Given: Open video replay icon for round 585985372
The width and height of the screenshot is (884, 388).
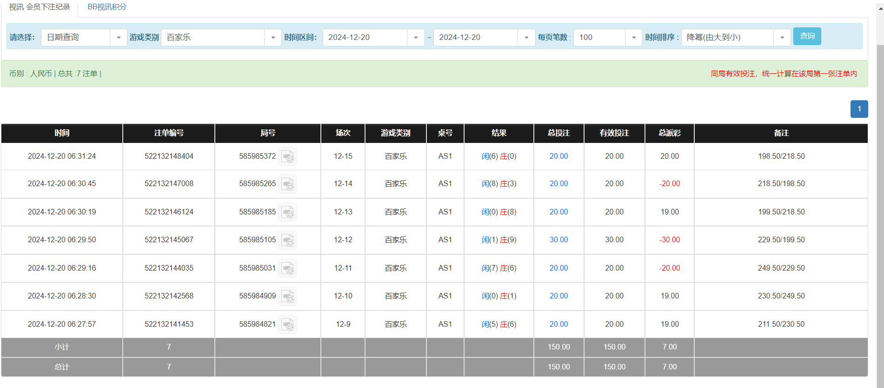Looking at the screenshot, I should click(287, 157).
